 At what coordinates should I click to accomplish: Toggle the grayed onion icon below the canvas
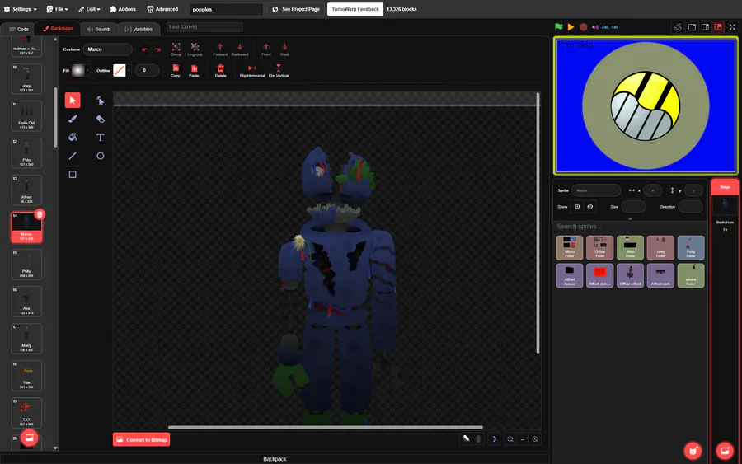point(478,439)
